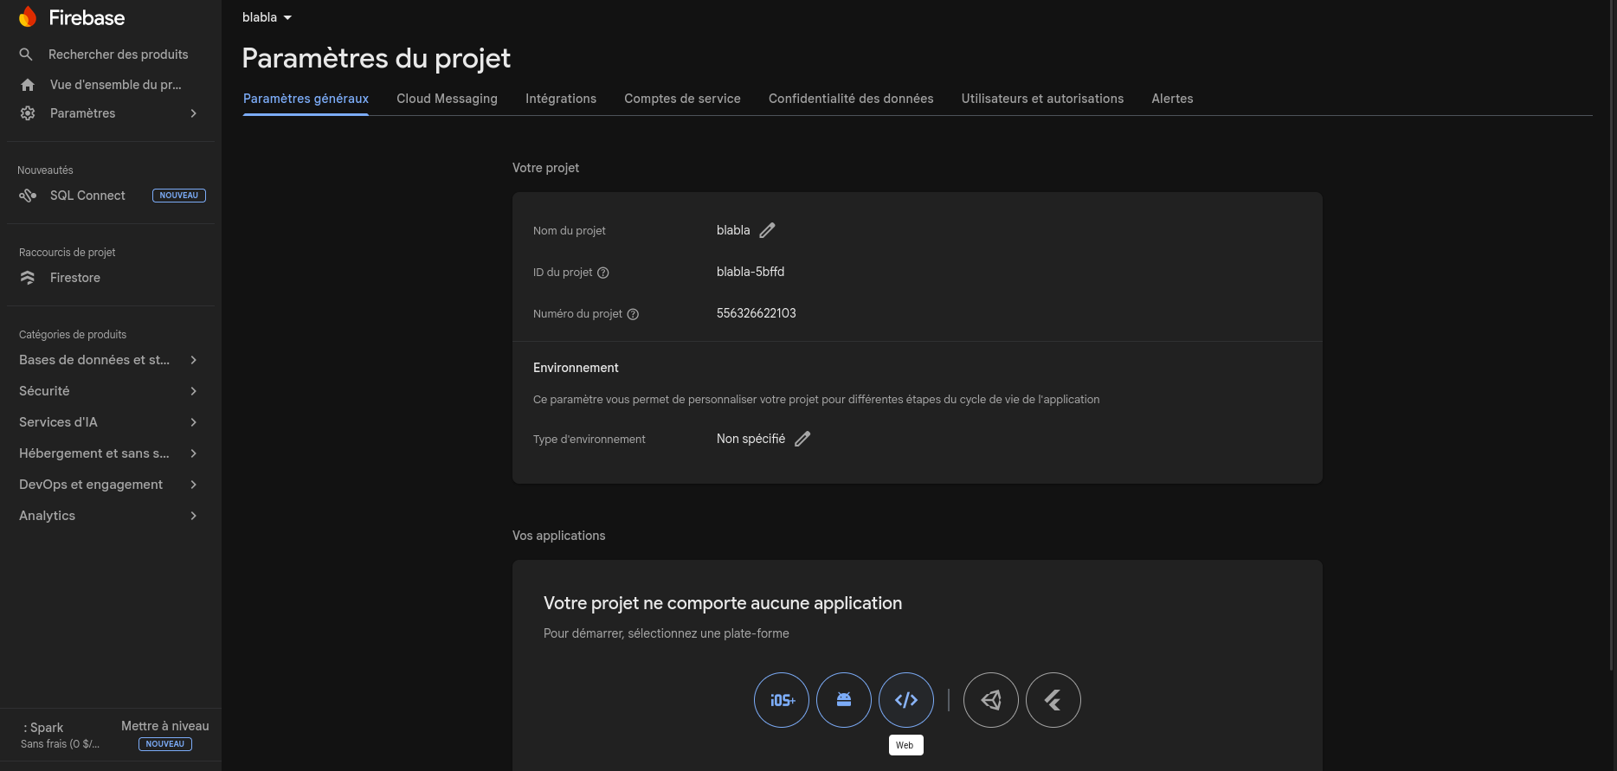Click the Paramètres gear icon
1617x771 pixels.
28,113
